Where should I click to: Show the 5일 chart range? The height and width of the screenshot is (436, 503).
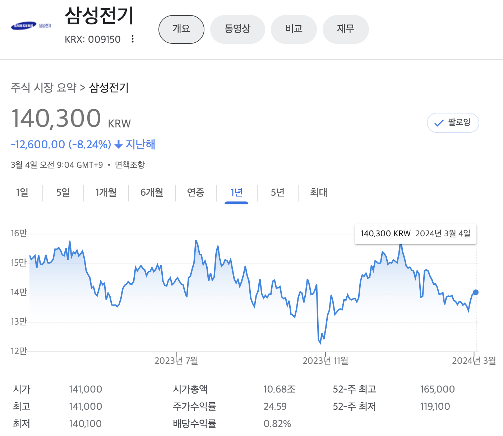[x=63, y=193]
